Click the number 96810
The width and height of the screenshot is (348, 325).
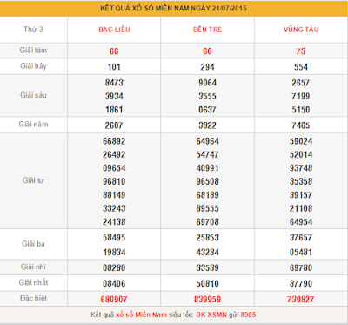pyautogui.click(x=114, y=181)
